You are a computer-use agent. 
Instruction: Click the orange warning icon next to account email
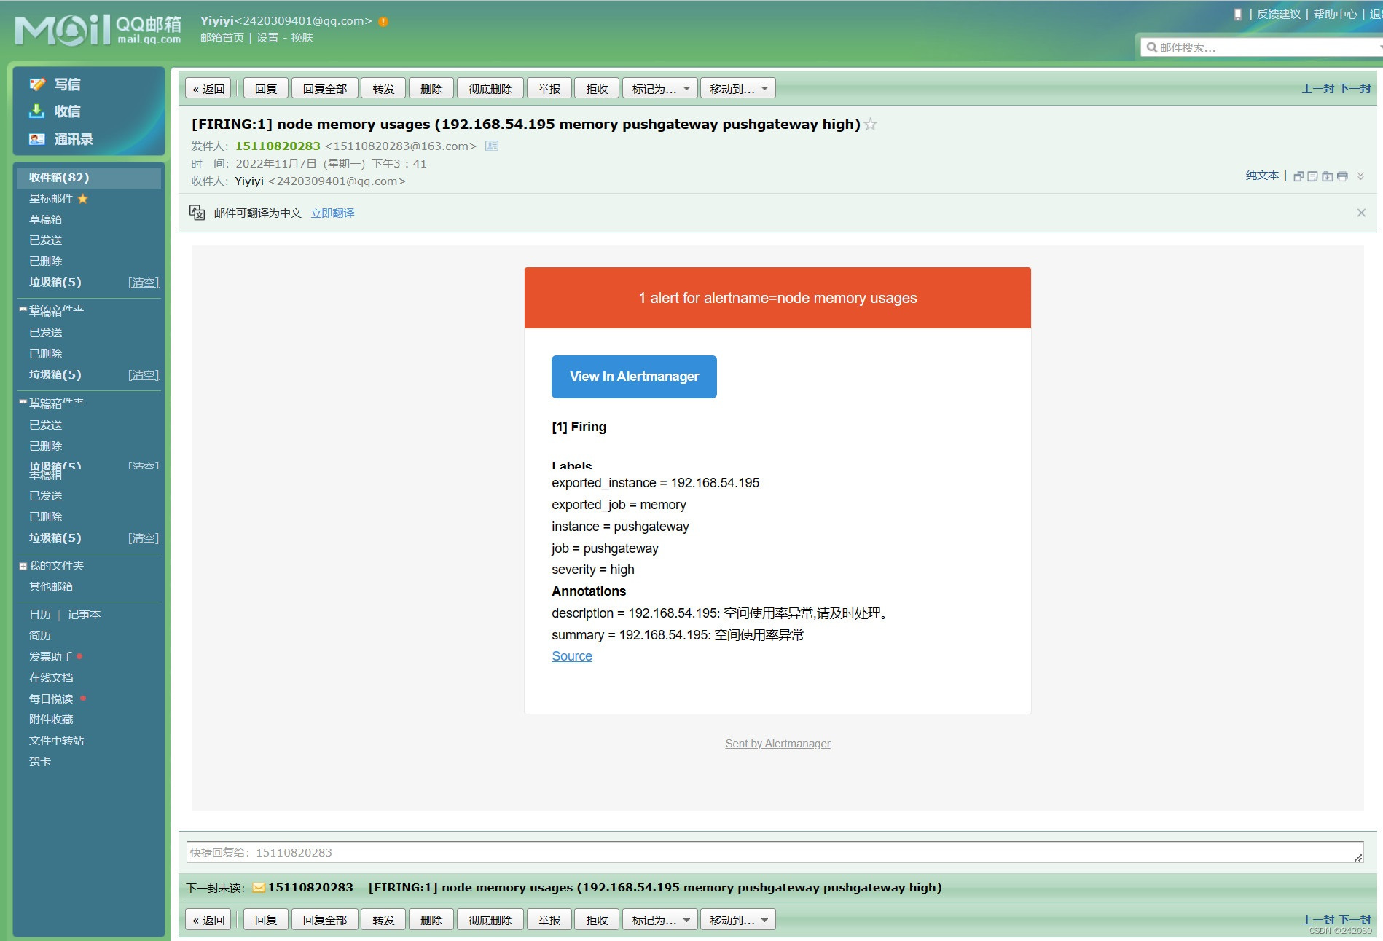383,22
